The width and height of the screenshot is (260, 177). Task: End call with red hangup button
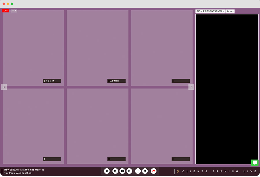[154, 171]
